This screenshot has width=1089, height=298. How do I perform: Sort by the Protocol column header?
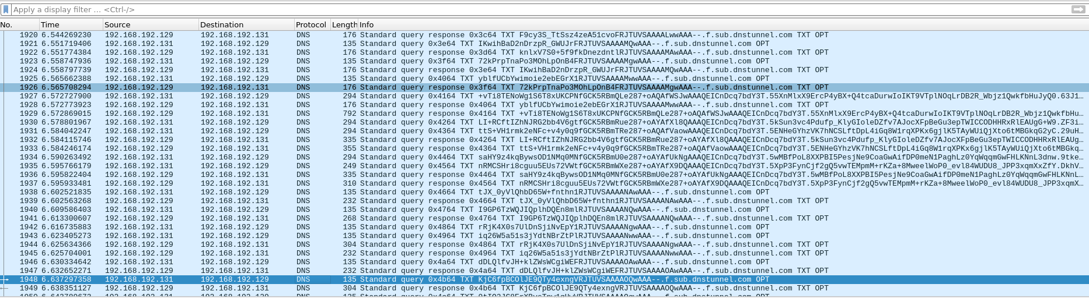(x=311, y=24)
